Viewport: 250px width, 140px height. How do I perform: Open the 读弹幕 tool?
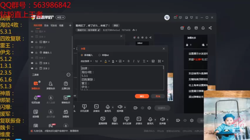36,114
